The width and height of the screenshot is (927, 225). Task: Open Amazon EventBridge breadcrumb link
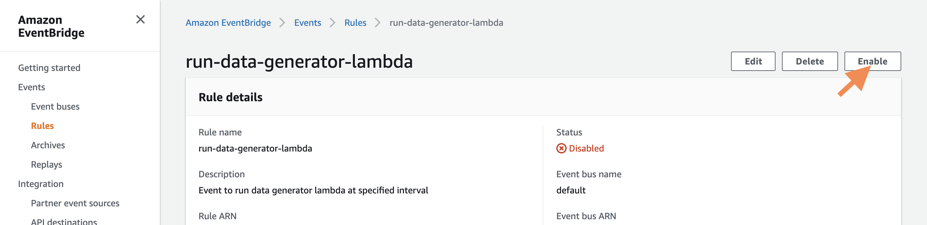(x=228, y=23)
